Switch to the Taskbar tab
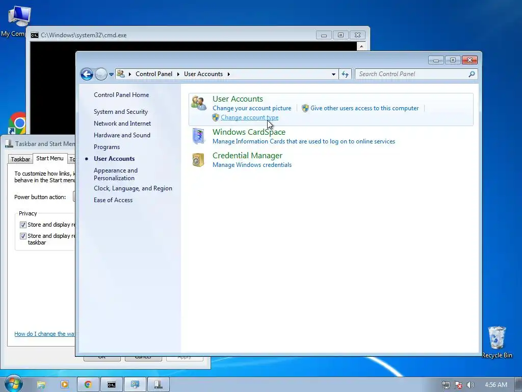This screenshot has width=522, height=392. (x=20, y=159)
